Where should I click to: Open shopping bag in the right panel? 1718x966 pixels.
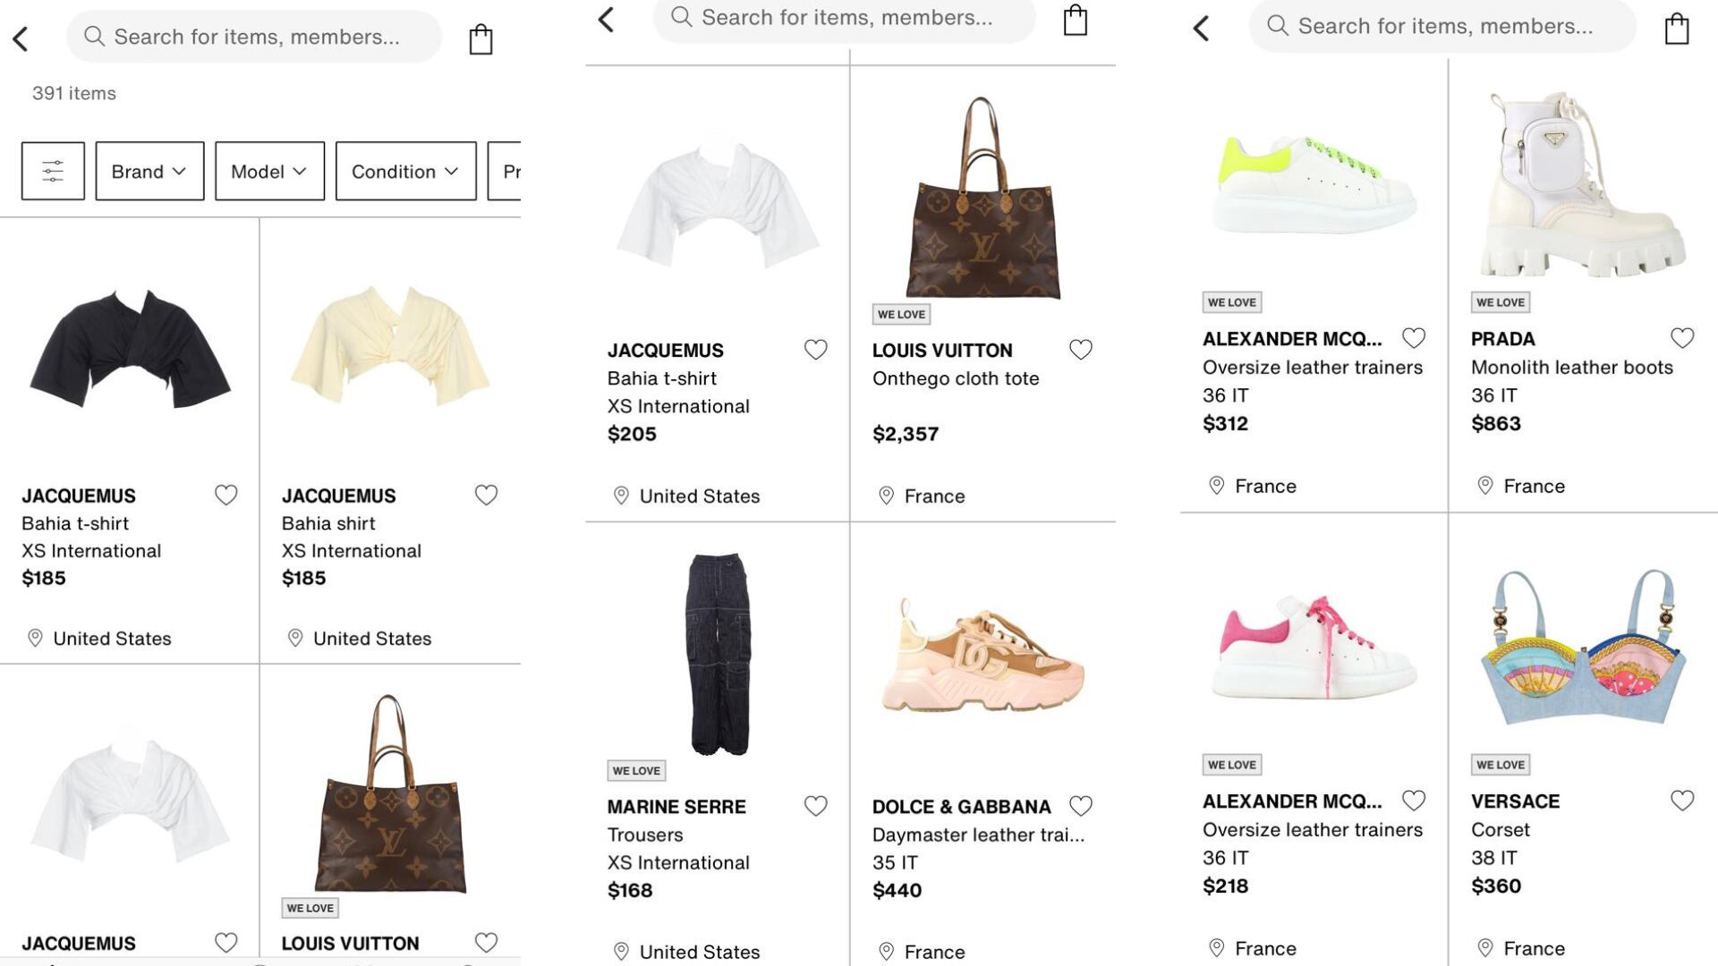point(1676,29)
